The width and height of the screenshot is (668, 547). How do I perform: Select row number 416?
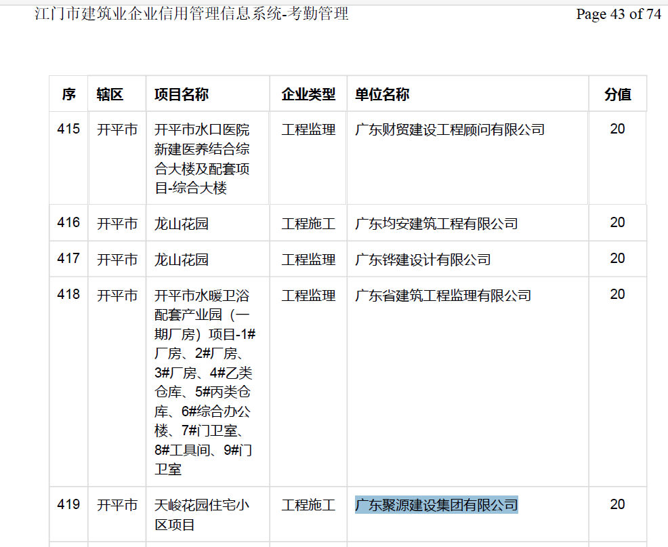(68, 222)
